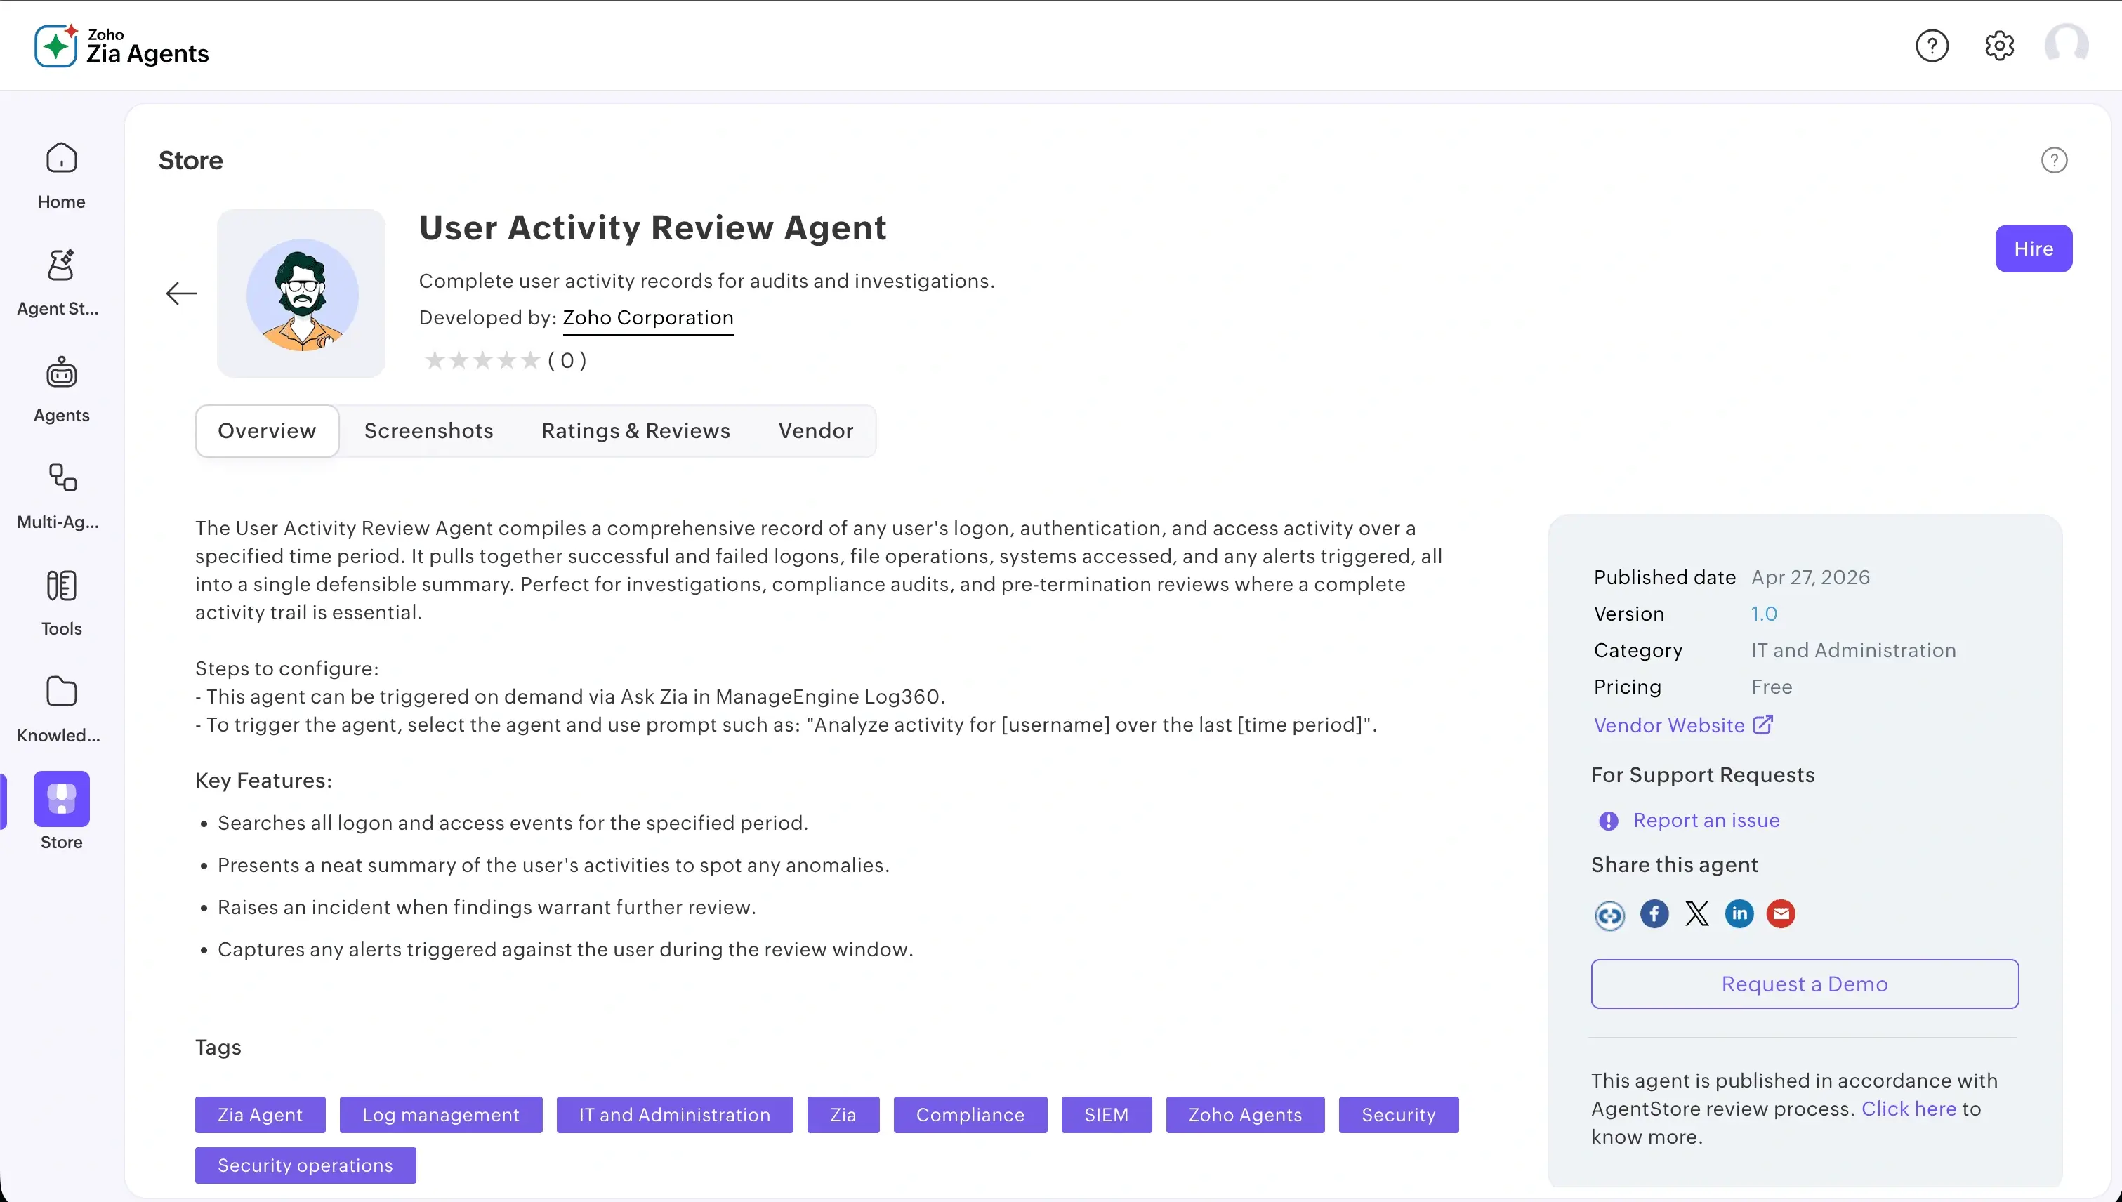This screenshot has height=1202, width=2122.
Task: Click the star rating row
Action: pyautogui.click(x=482, y=360)
